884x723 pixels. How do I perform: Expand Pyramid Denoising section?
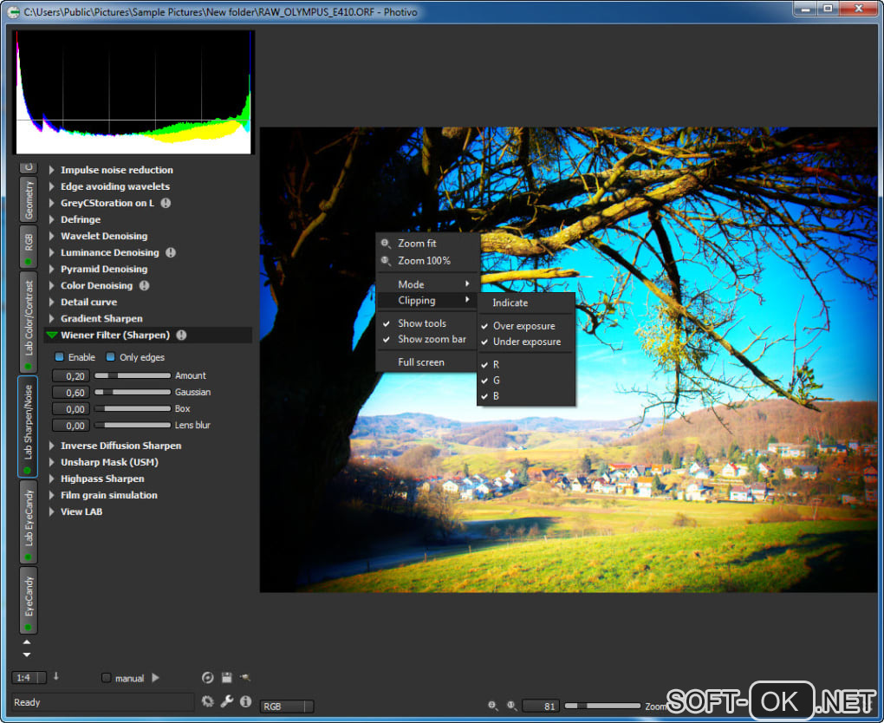(52, 269)
